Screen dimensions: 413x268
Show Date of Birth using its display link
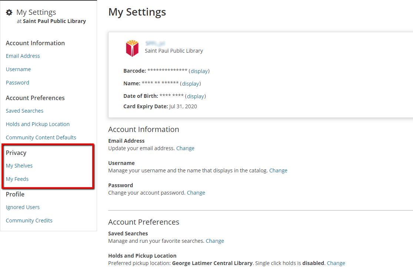point(195,96)
